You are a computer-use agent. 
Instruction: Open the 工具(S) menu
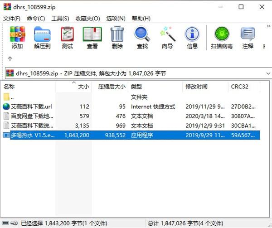pyautogui.click(x=60, y=19)
